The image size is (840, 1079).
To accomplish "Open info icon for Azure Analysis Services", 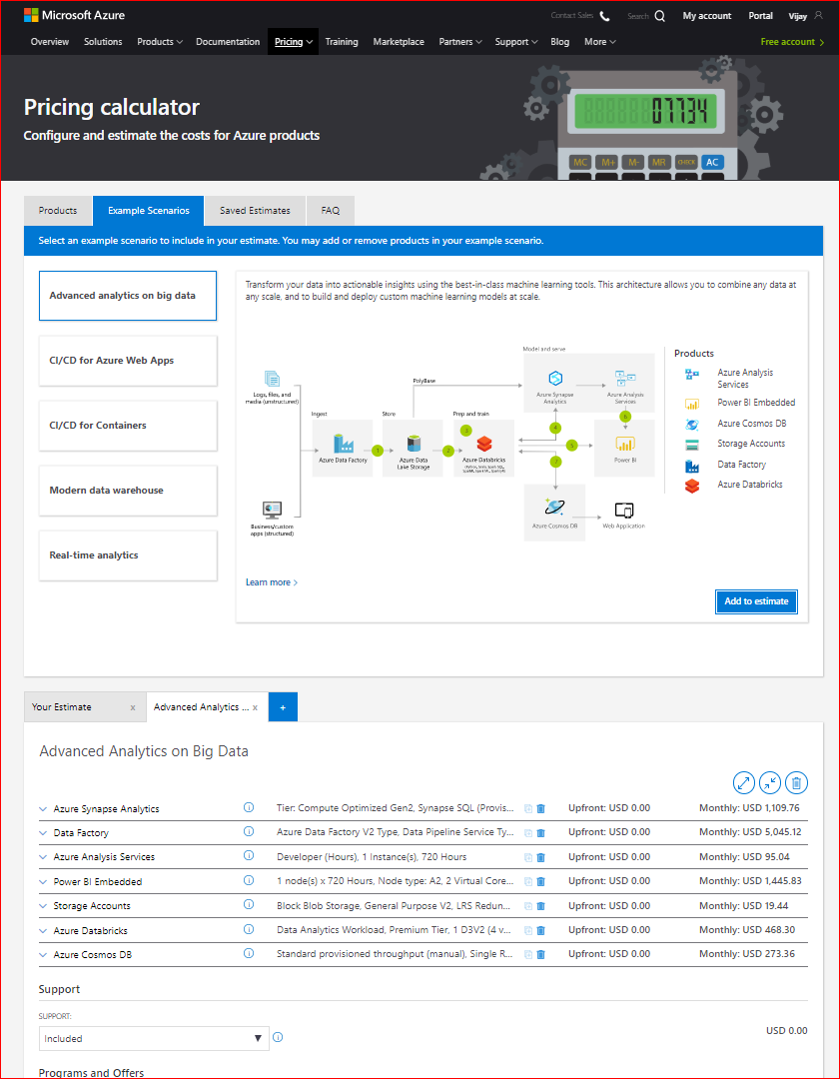I will (x=249, y=856).
